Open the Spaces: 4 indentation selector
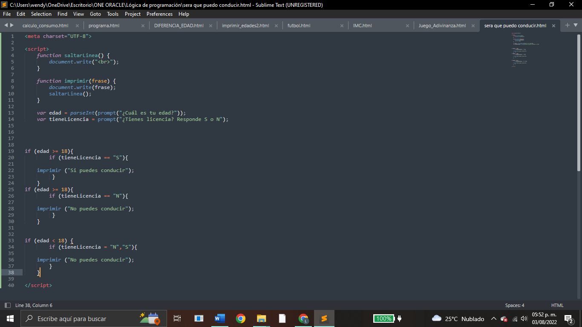Screen dimensions: 582x327 coord(515,305)
